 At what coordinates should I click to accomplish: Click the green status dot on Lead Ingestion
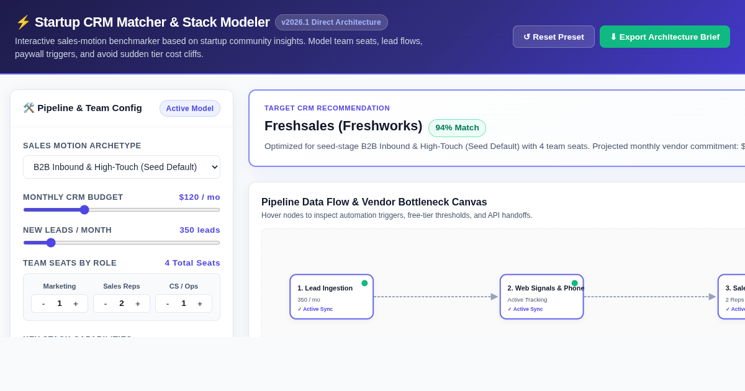coord(364,283)
